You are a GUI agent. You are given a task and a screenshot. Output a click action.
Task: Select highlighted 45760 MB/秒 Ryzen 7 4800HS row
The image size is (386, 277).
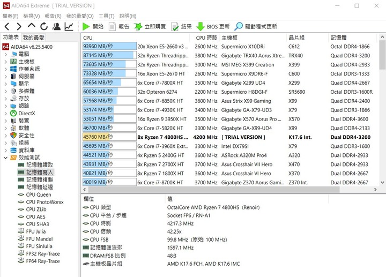click(229, 137)
